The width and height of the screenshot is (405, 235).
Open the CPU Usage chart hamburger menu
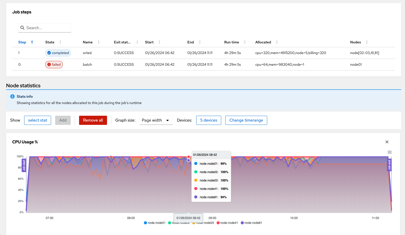[389, 152]
